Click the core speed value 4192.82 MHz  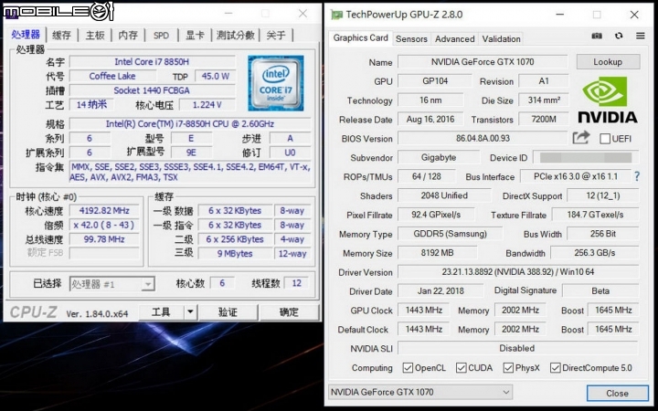104,211
